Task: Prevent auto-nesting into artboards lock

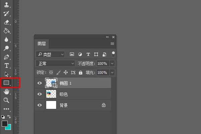Action: click(73, 73)
